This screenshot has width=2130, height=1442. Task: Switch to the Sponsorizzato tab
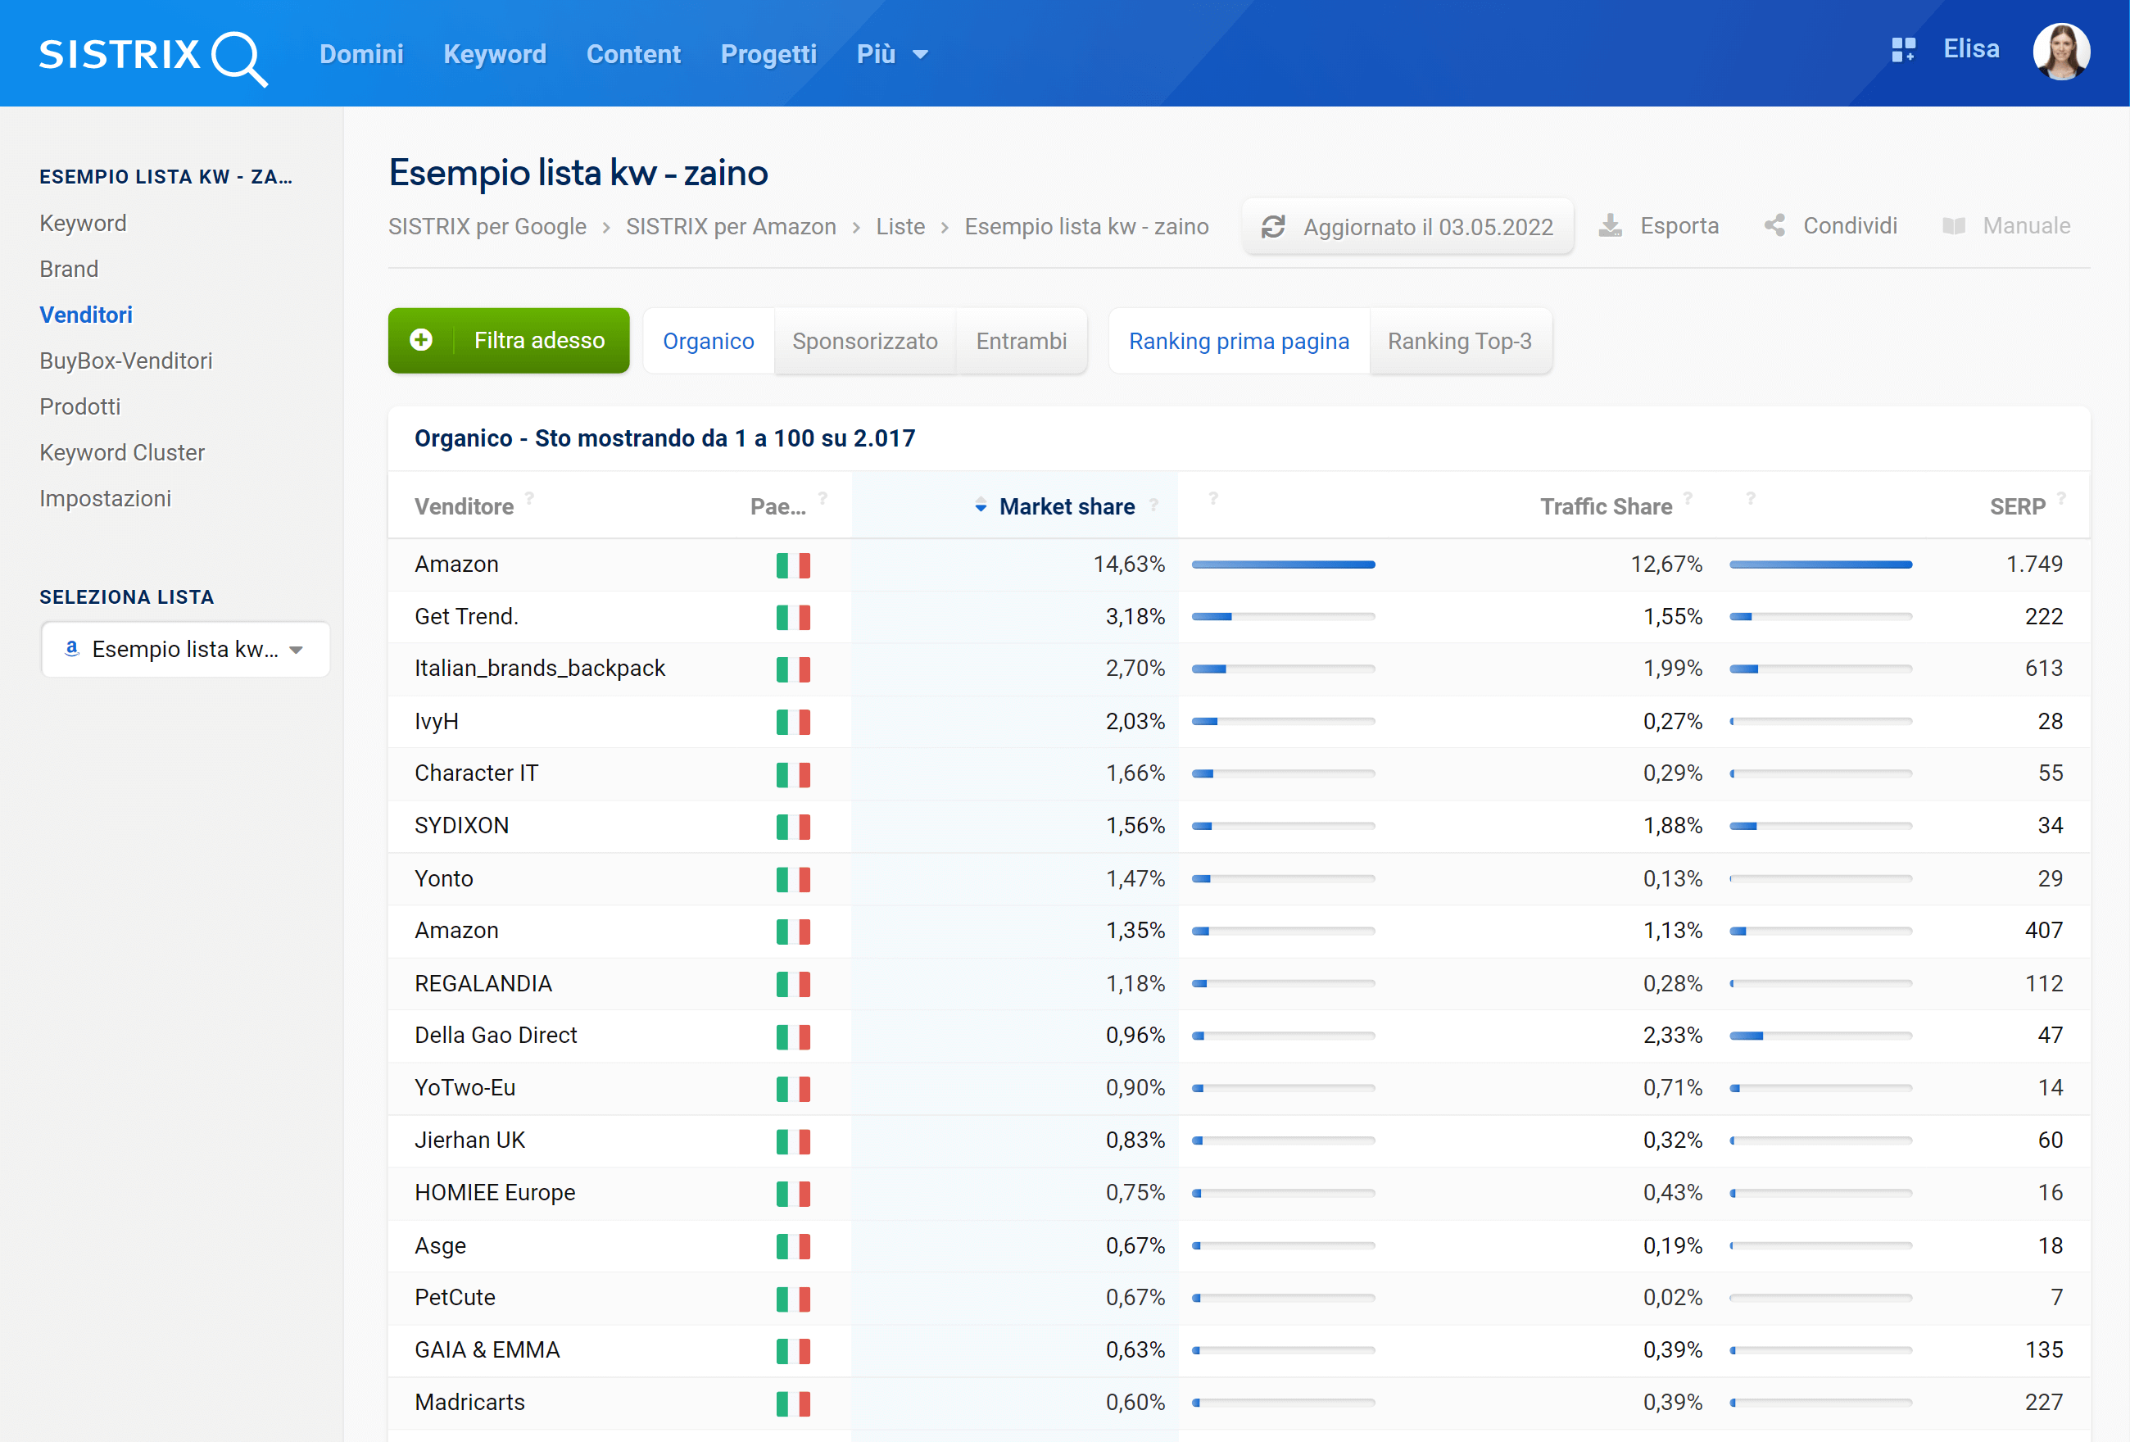865,341
